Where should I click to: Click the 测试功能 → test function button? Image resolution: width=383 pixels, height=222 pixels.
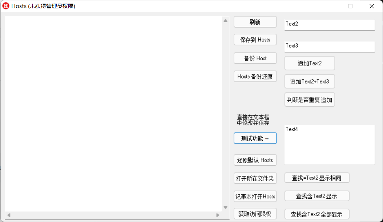coord(255,138)
